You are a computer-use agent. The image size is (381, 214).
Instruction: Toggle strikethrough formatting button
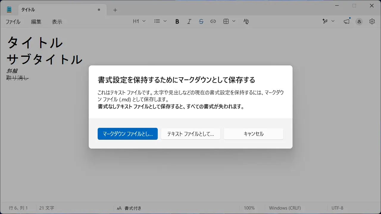pyautogui.click(x=201, y=21)
